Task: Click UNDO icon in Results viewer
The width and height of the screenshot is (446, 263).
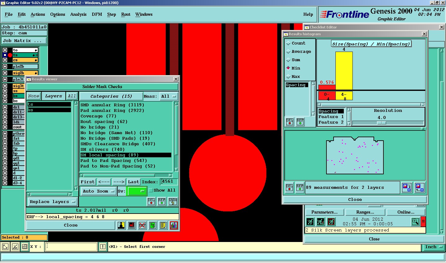Action: tap(173, 201)
